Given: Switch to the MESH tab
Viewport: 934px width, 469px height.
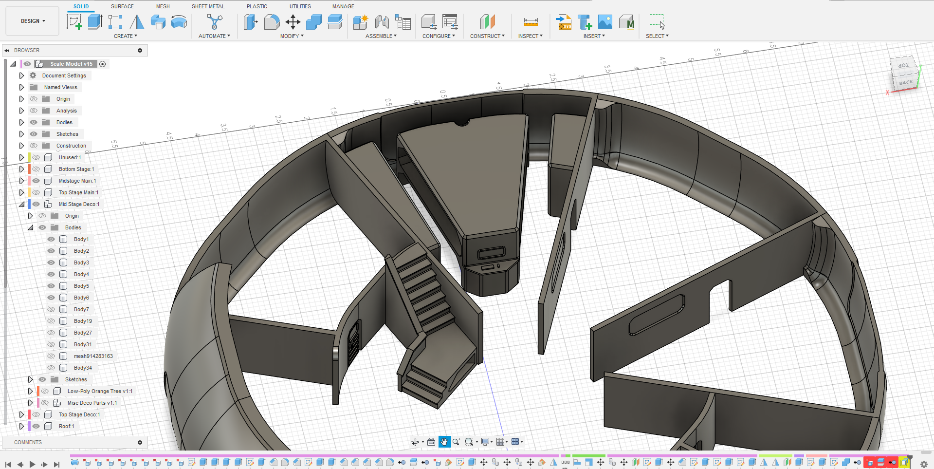Looking at the screenshot, I should point(163,6).
